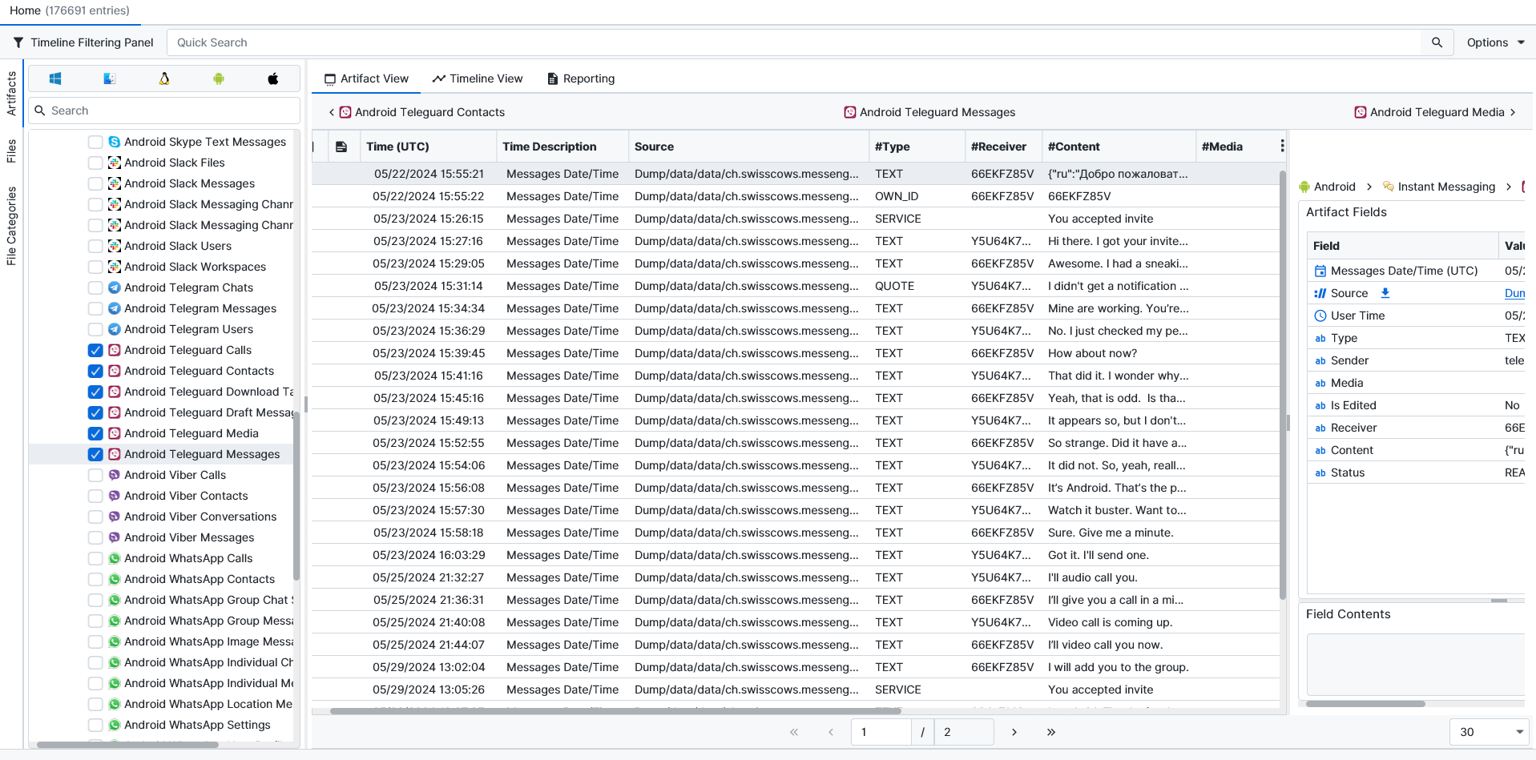Click the horizontal scrollbar under the message table
This screenshot has height=760, width=1536.
pos(615,710)
